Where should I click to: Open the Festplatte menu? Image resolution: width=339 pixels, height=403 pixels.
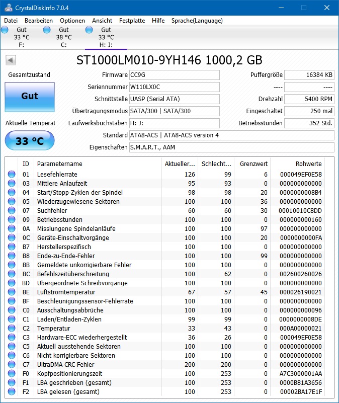coord(132,21)
